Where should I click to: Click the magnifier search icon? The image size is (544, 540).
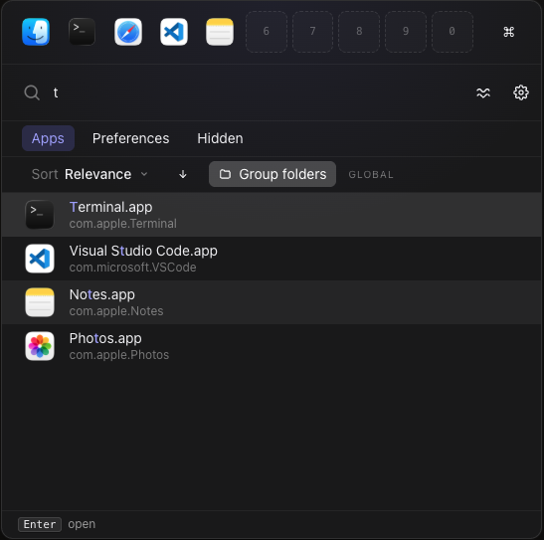32,92
